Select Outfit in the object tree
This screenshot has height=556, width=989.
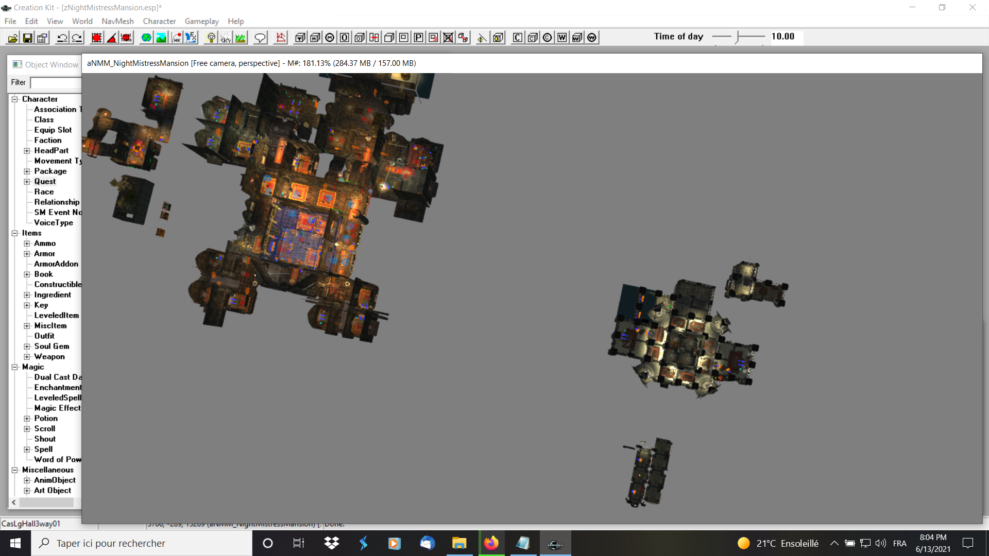(44, 336)
